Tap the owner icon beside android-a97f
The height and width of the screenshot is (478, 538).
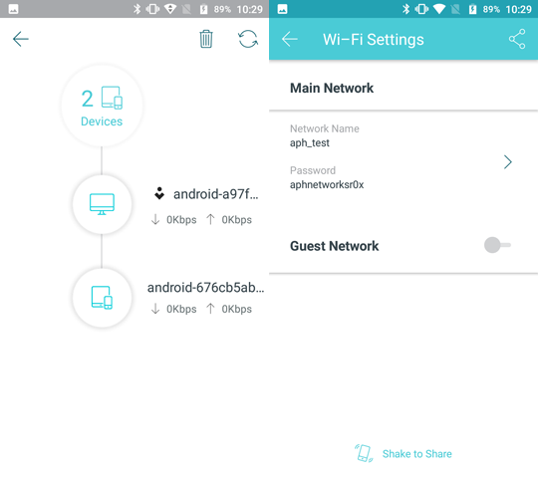[x=159, y=193]
